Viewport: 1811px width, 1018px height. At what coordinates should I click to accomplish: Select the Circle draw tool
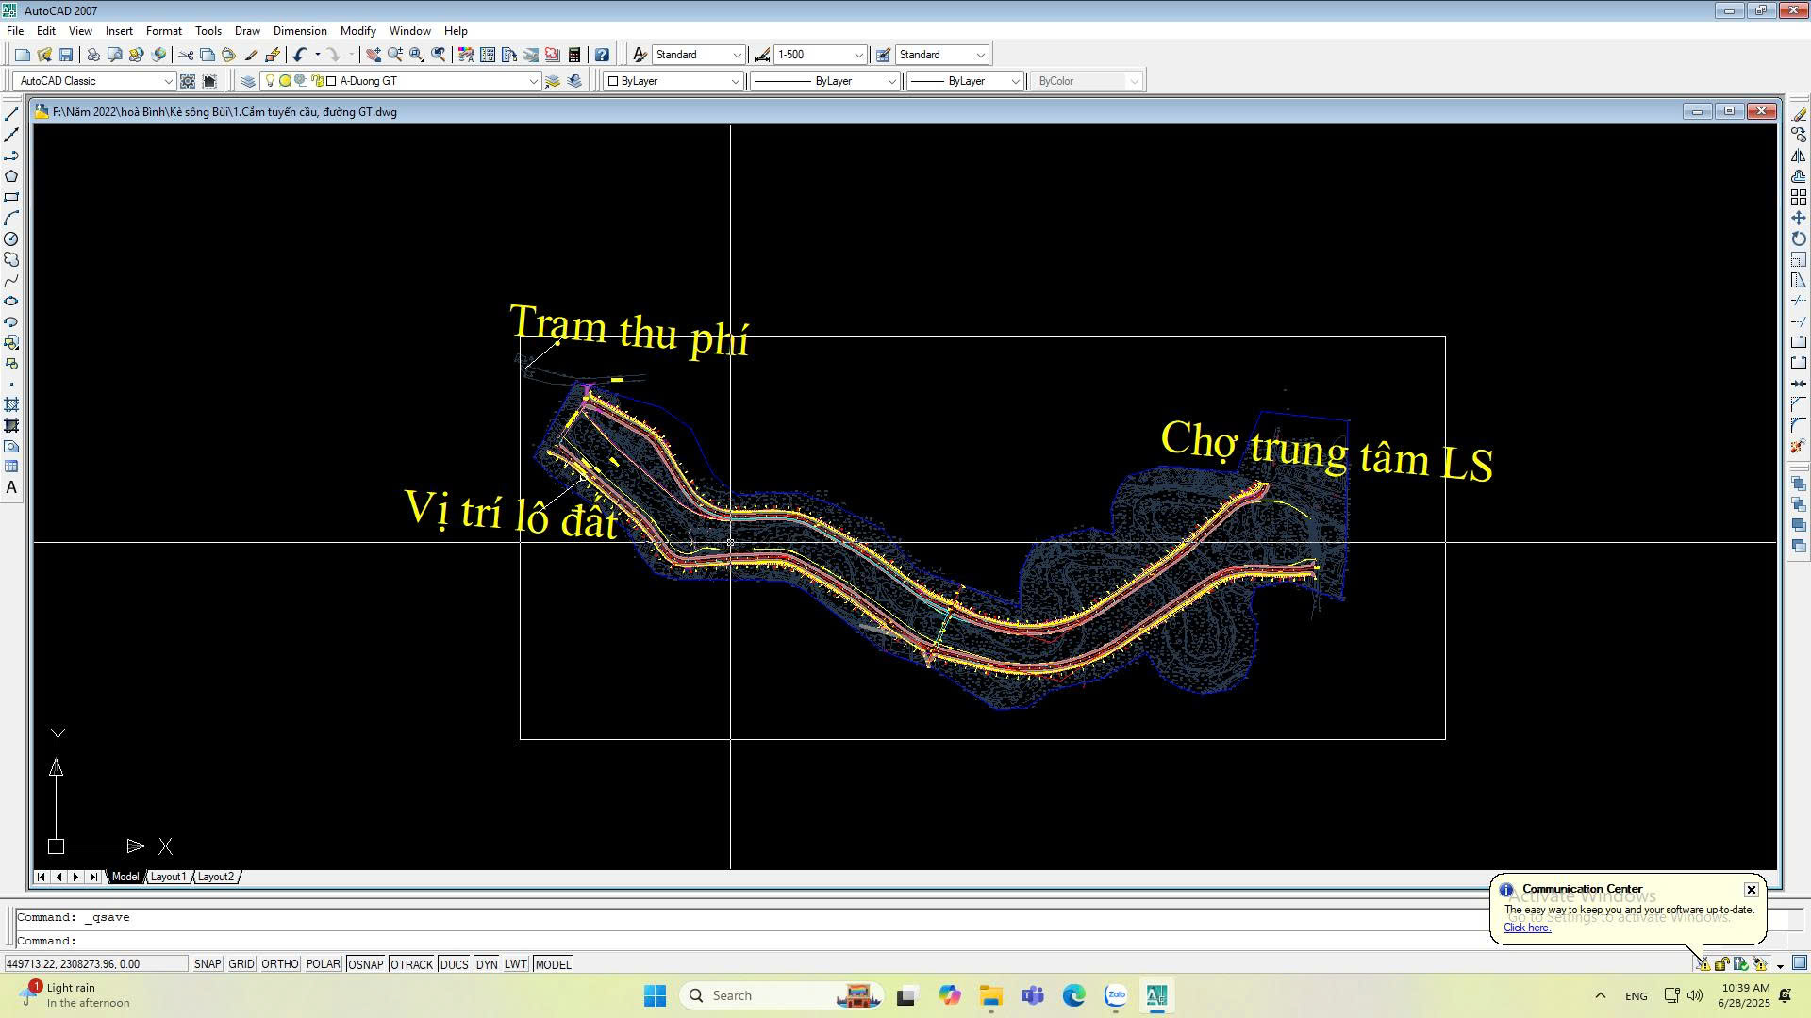click(11, 239)
